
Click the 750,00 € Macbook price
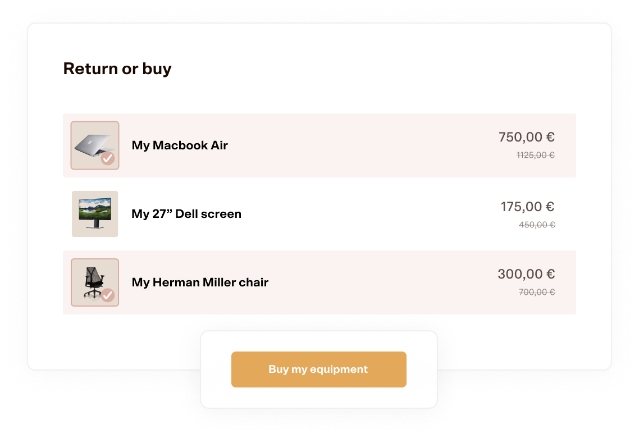point(527,137)
